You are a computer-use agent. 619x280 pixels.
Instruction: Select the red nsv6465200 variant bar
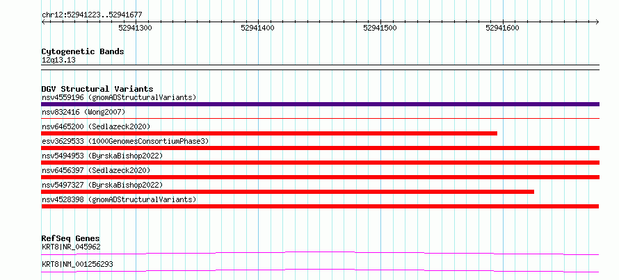tap(269, 133)
